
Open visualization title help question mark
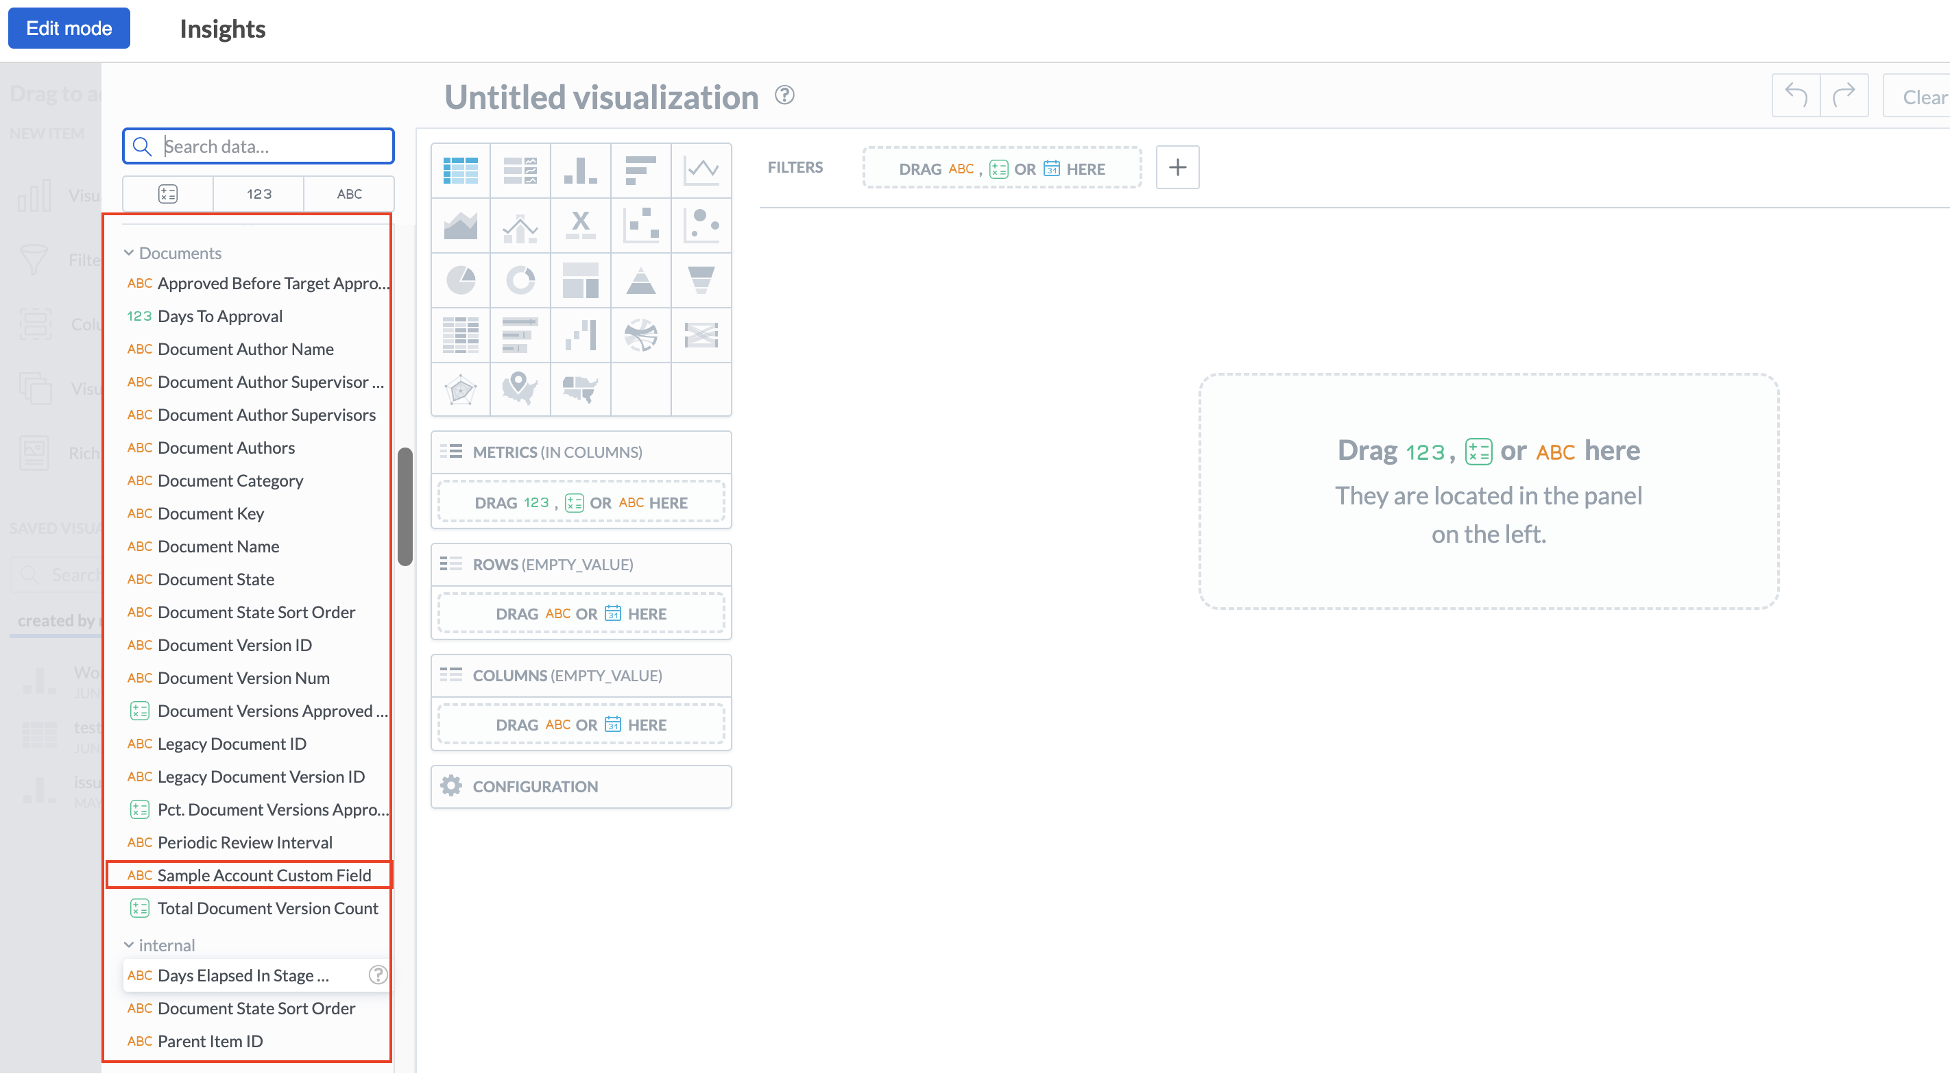(784, 95)
